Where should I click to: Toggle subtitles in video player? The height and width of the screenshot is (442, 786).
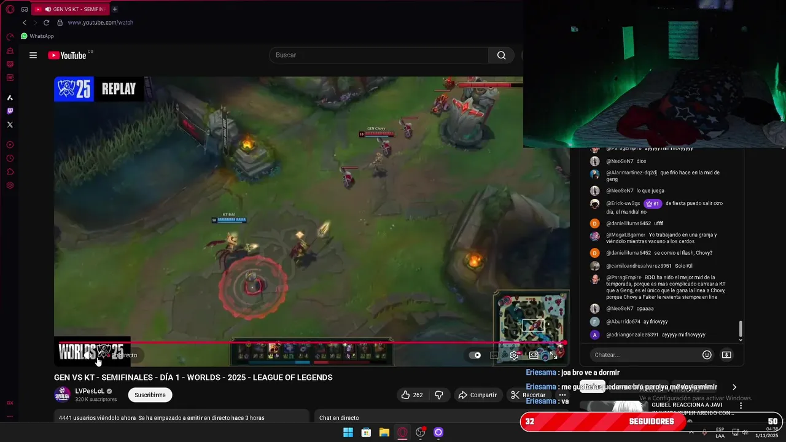click(494, 355)
